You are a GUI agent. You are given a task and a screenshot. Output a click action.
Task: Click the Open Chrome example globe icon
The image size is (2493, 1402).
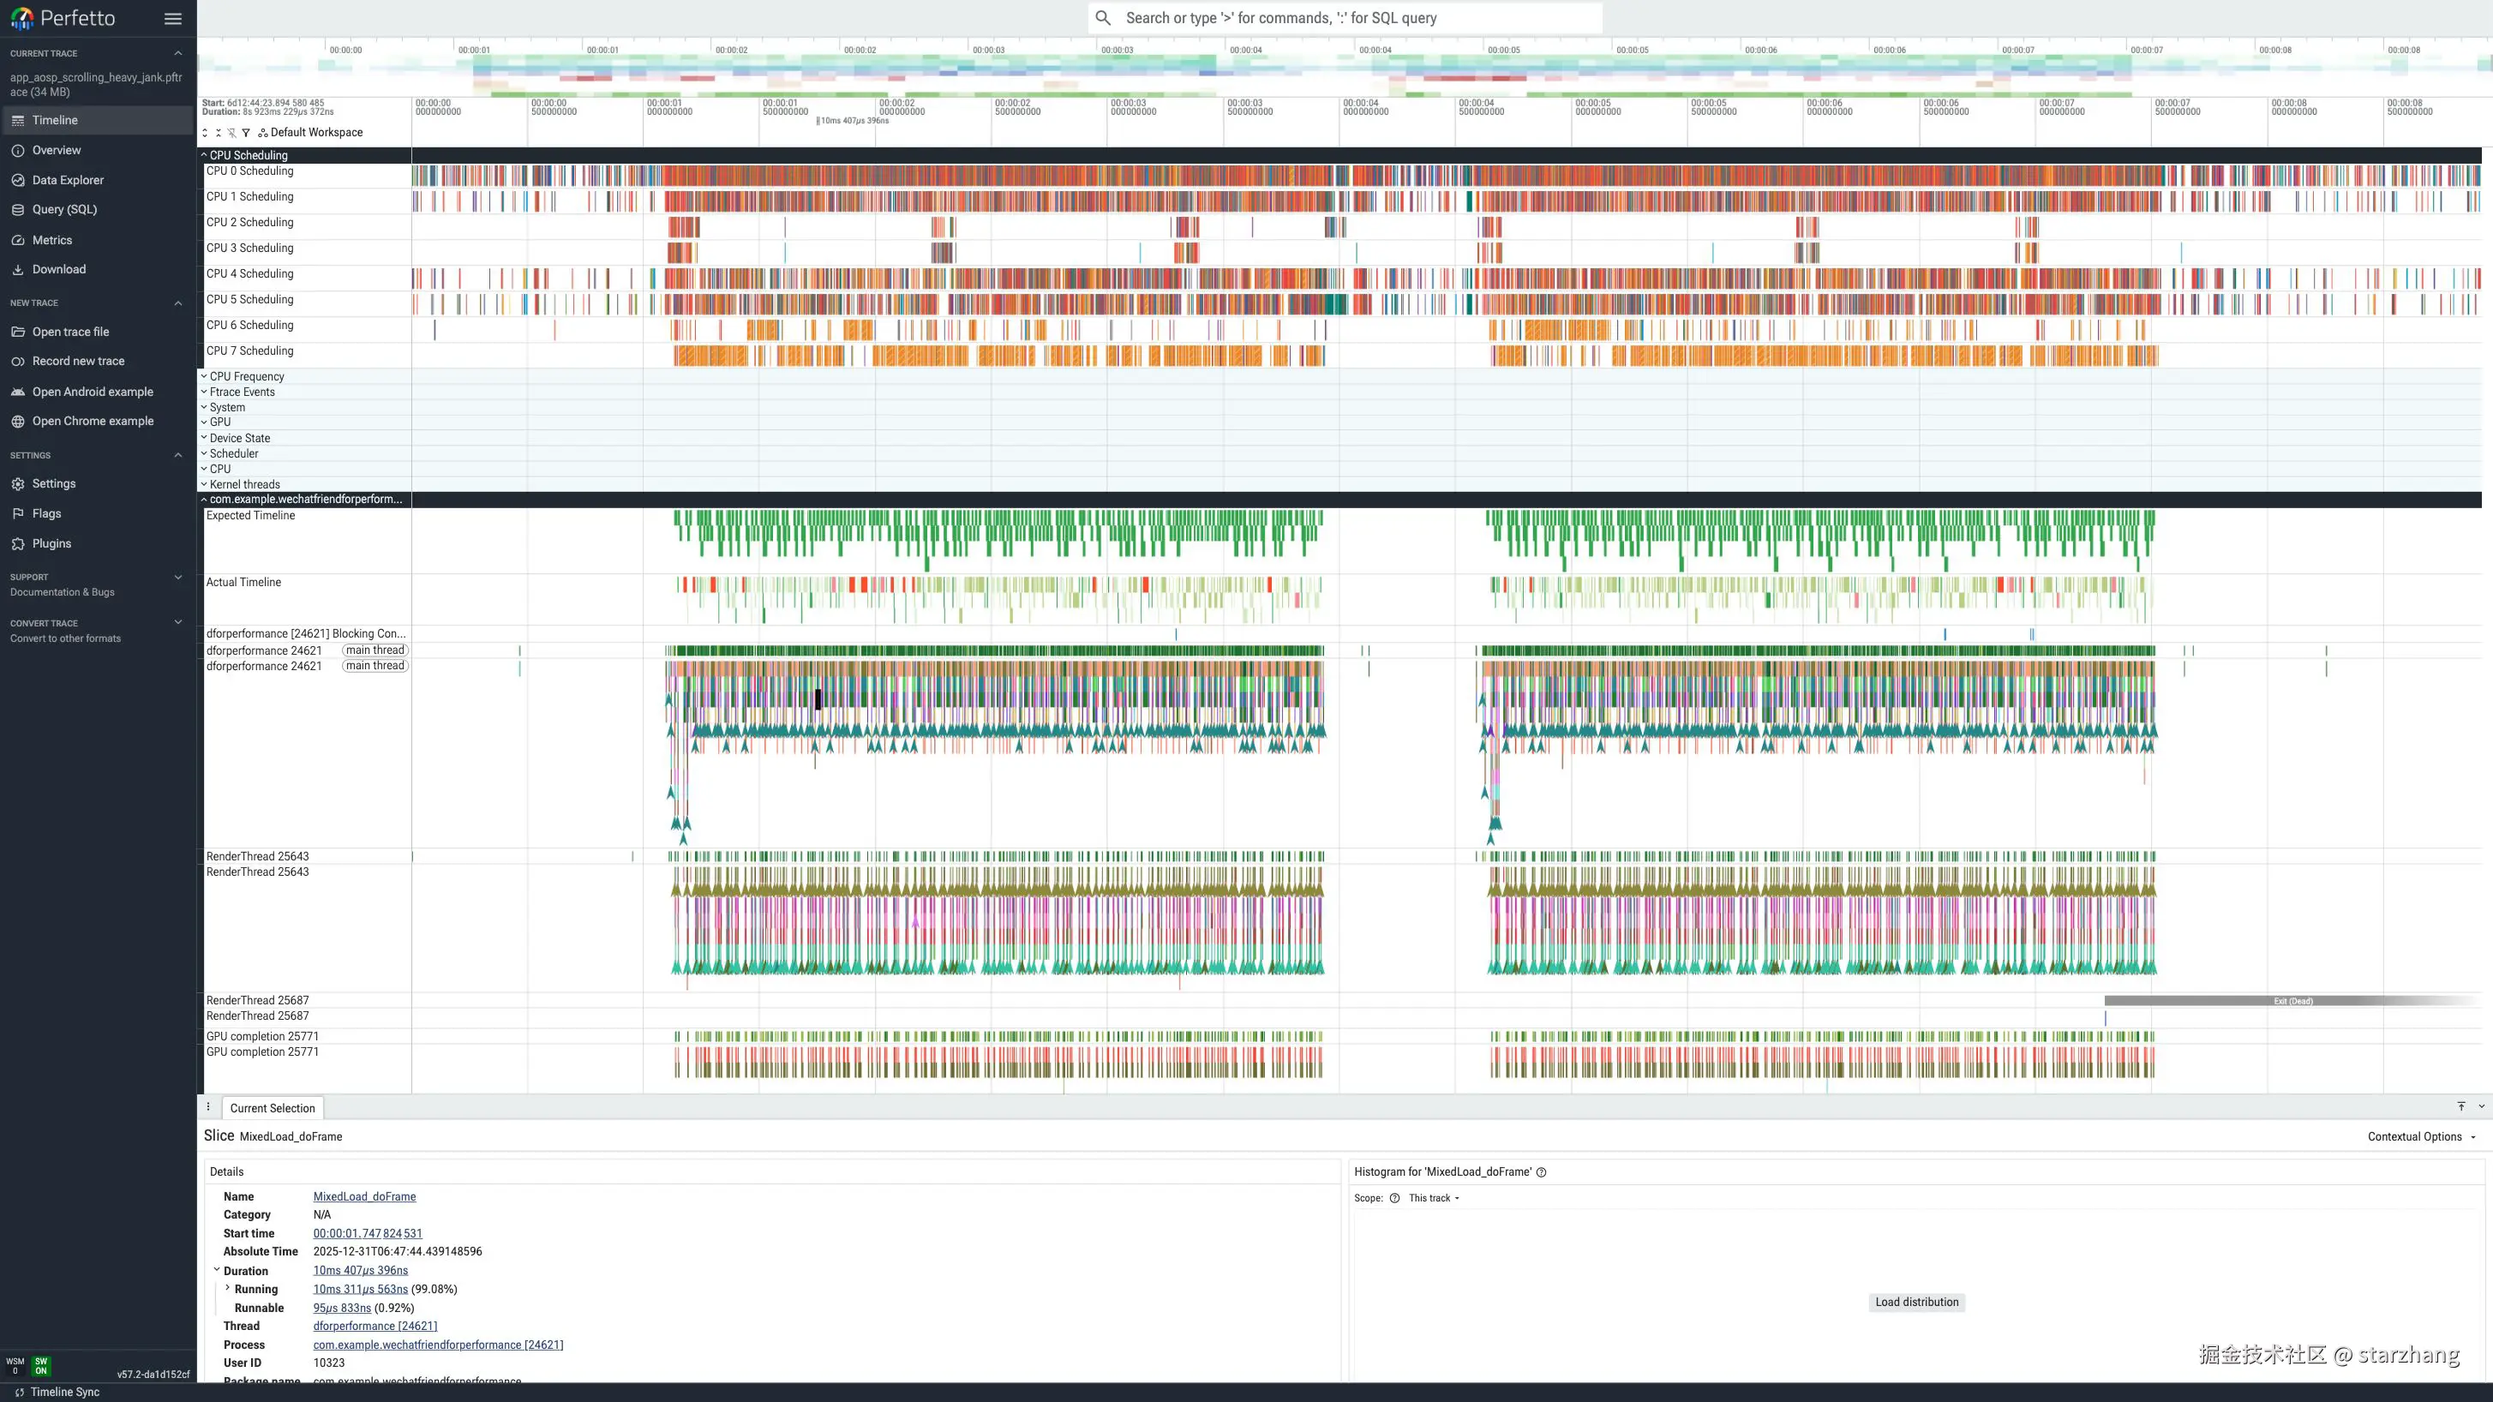pos(17,421)
